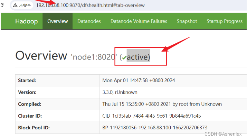Open the Datanode Volume Failures tab
247x139 pixels.
pos(139,21)
